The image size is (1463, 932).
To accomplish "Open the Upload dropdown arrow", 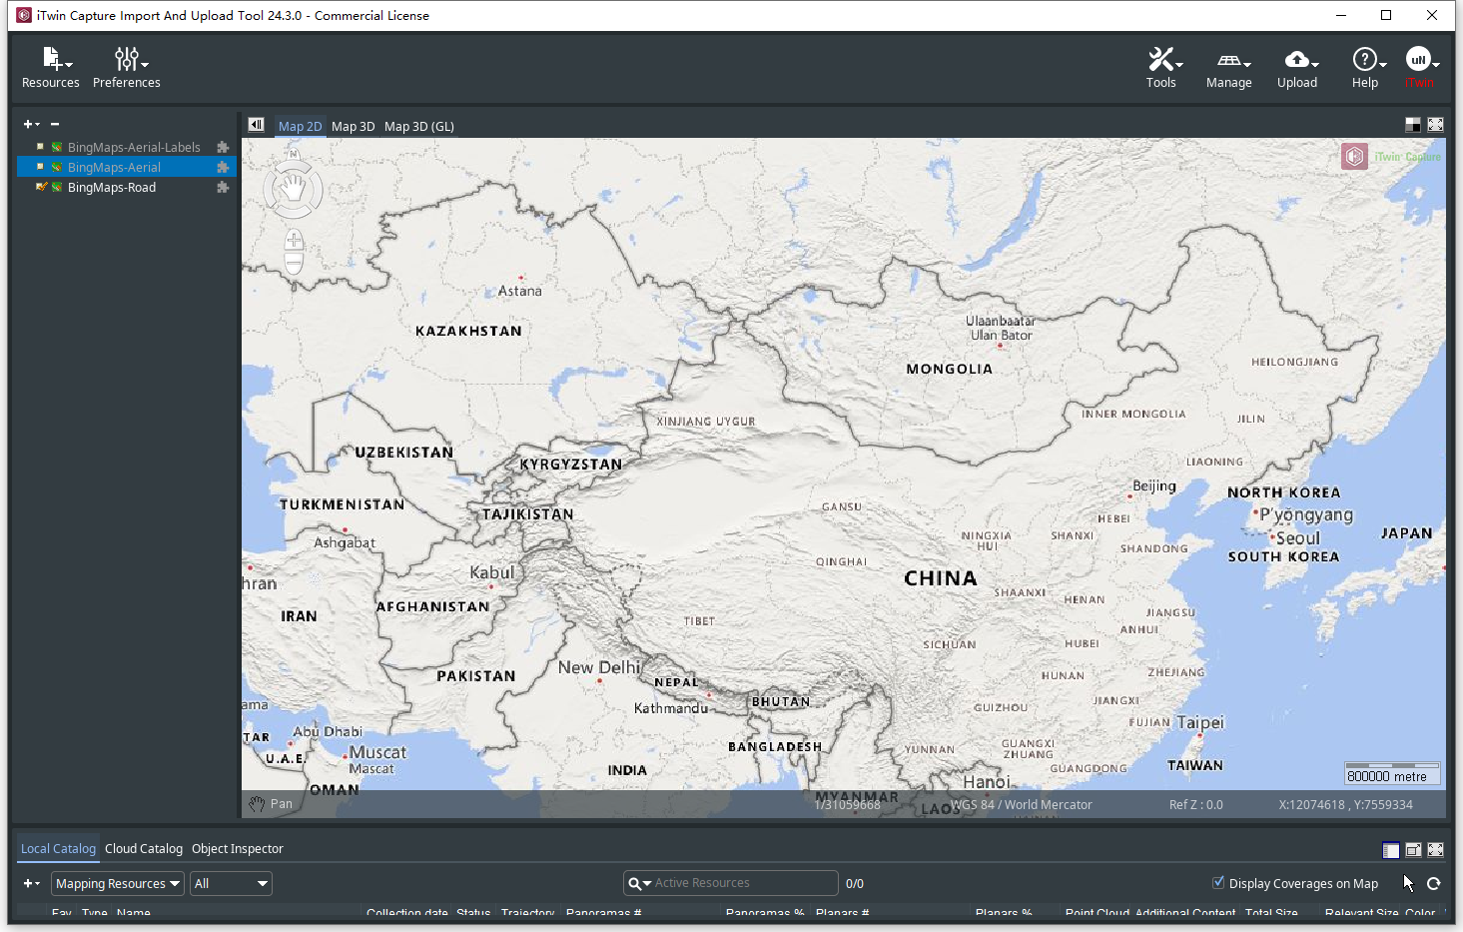I will (x=1315, y=65).
